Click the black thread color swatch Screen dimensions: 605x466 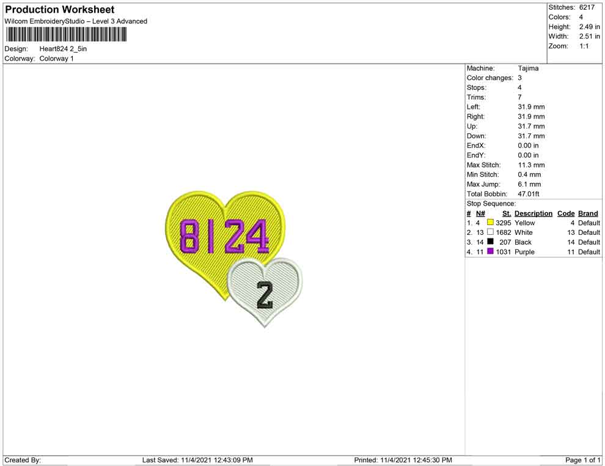[x=490, y=242]
